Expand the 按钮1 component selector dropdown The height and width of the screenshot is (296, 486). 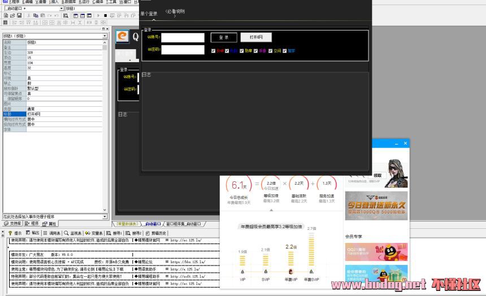105,36
